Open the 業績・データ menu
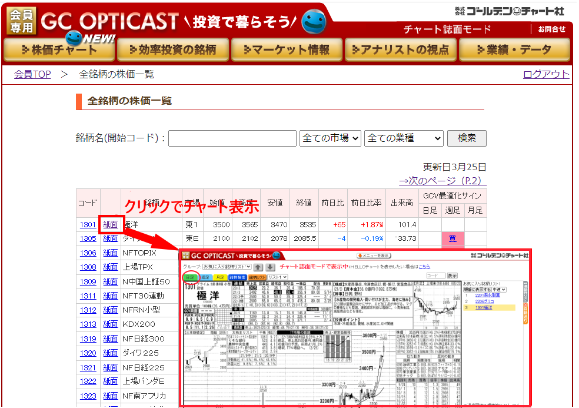The height and width of the screenshot is (408, 579). (514, 49)
